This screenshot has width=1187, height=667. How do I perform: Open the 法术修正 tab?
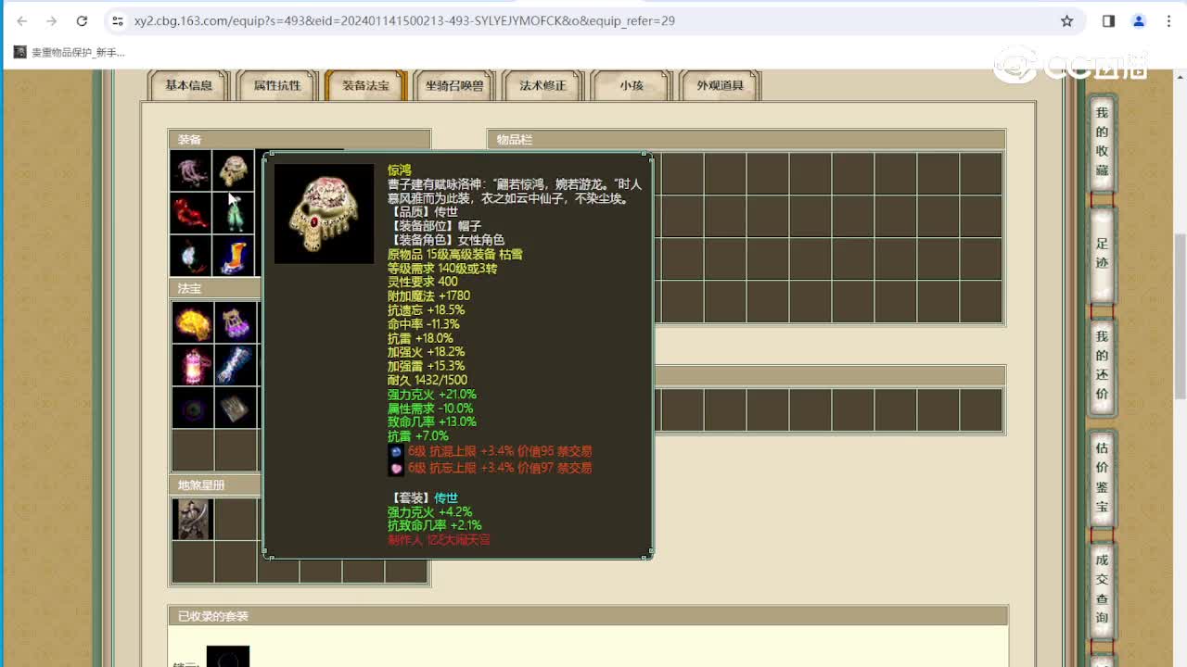click(542, 85)
